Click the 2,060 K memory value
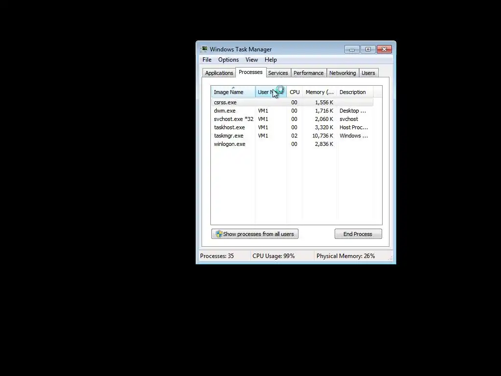This screenshot has height=376, width=501. pyautogui.click(x=324, y=119)
